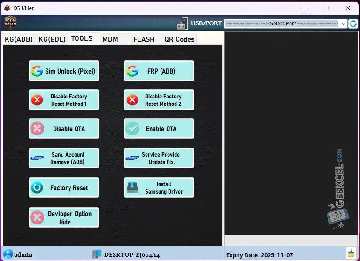The height and width of the screenshot is (261, 360).
Task: Click the Devloper Option Hide label
Action: pos(69,218)
